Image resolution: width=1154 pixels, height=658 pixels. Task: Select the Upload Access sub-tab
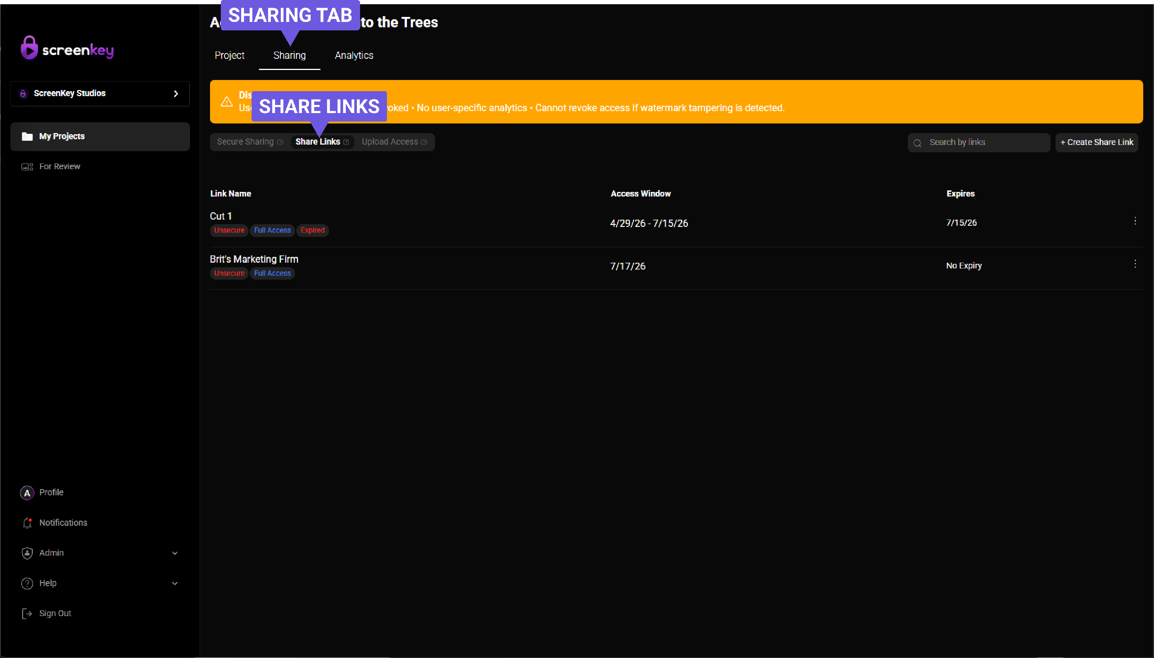coord(394,142)
